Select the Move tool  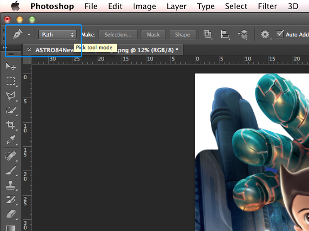coord(11,67)
